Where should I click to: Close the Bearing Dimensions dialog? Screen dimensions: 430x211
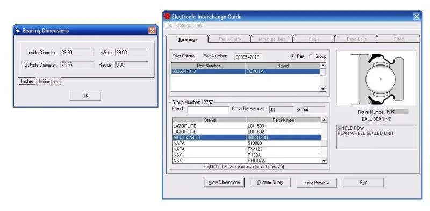coord(152,31)
